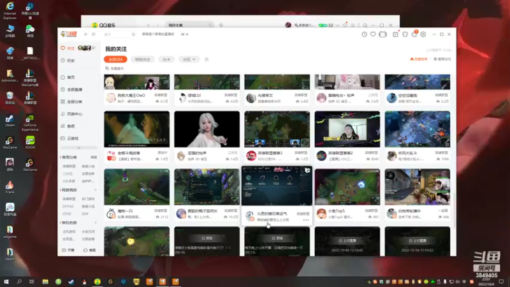Click the avatar beside 狗狗大魔王OwO
The width and height of the screenshot is (510, 287).
pos(111,98)
